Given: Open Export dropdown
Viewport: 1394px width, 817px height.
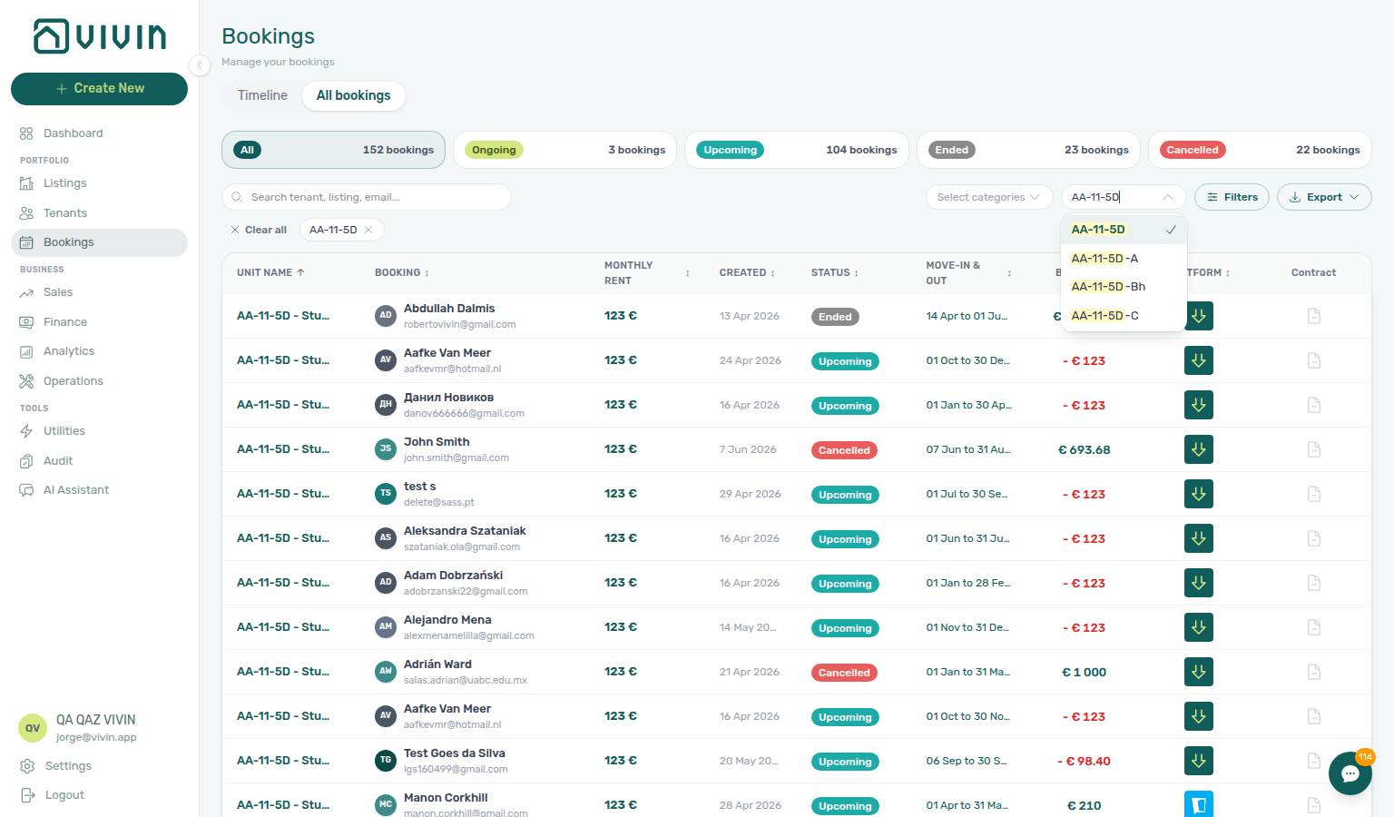Looking at the screenshot, I should [1324, 197].
